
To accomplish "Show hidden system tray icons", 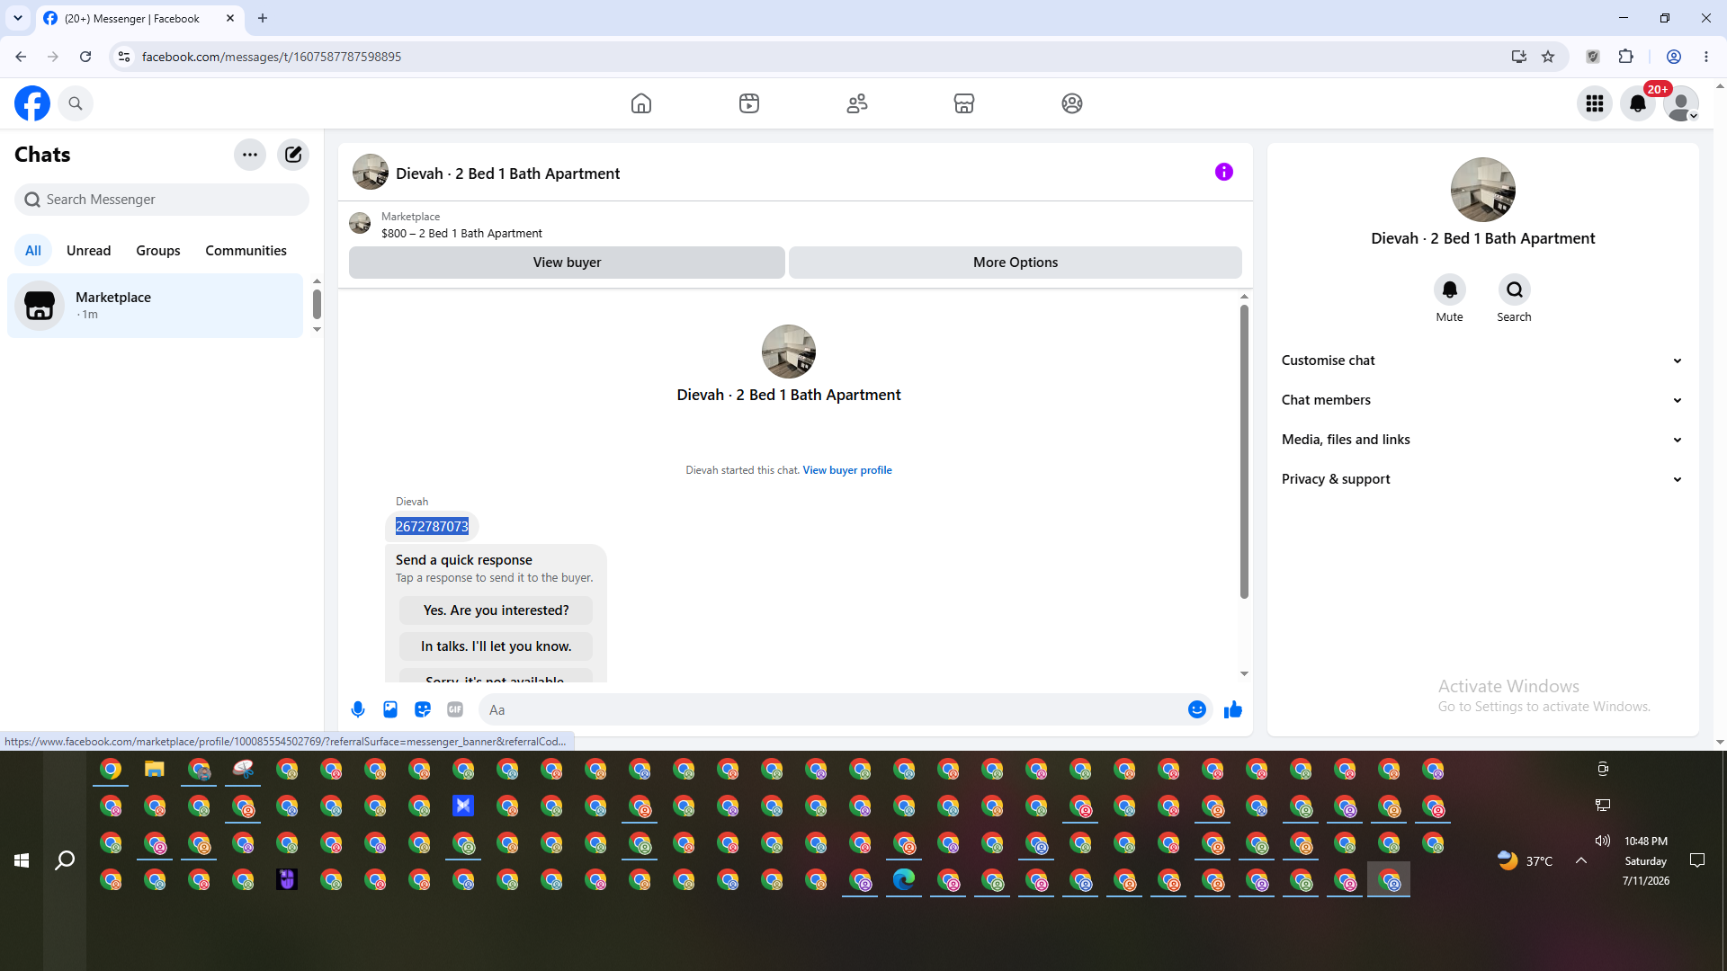I will point(1581,860).
